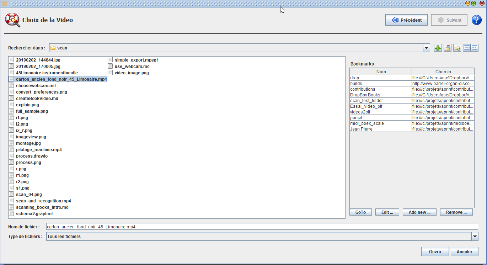Switch file view to Details mode
Viewport: 487px width, 265px height.
click(475, 48)
